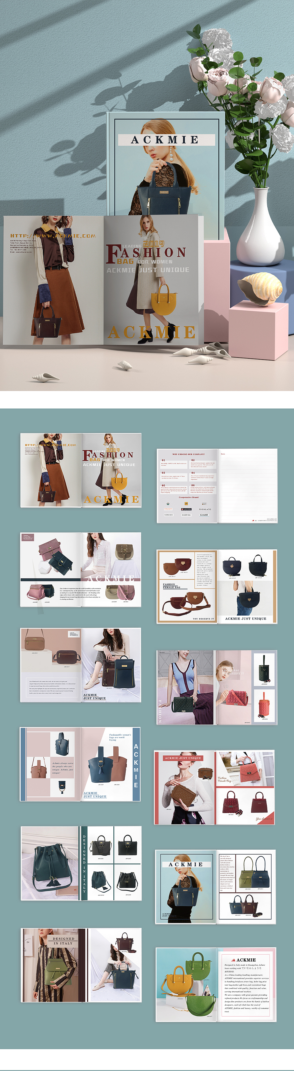The image size is (294, 1071).
Task: Click the large FASHION heading in the top brochure mockup
Action: tap(146, 253)
